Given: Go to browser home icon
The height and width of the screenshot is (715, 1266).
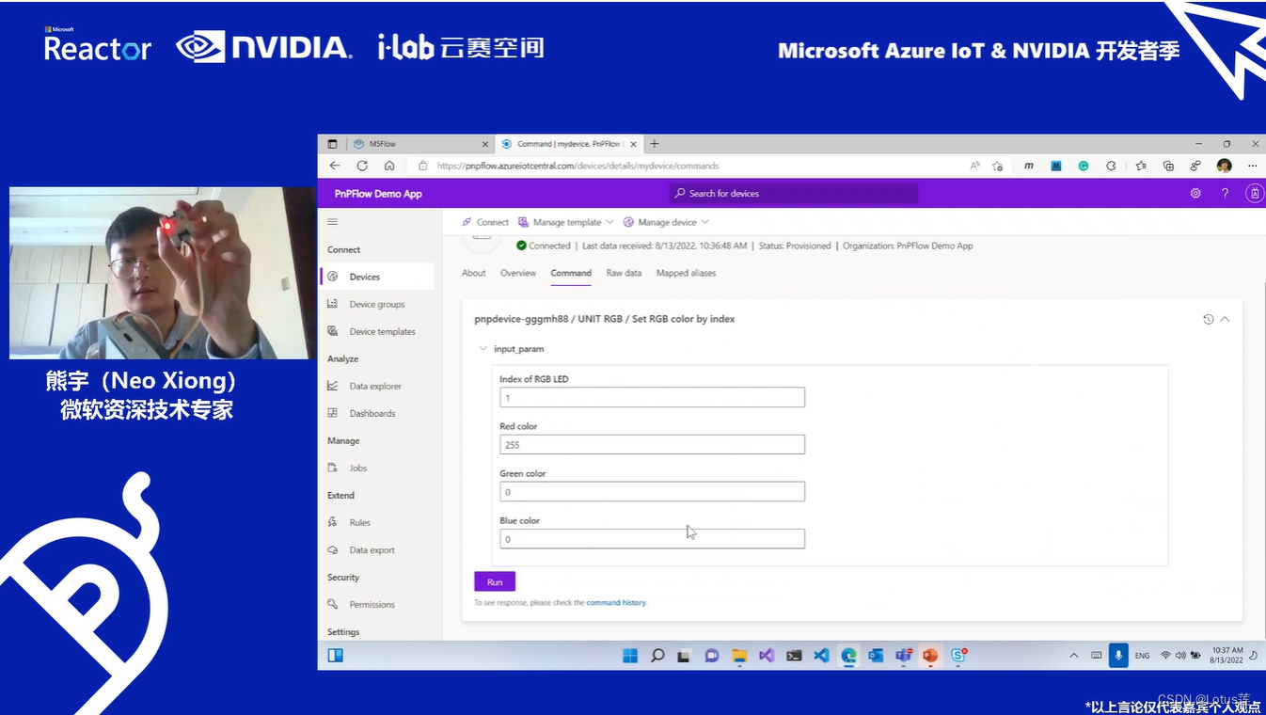Looking at the screenshot, I should [389, 166].
